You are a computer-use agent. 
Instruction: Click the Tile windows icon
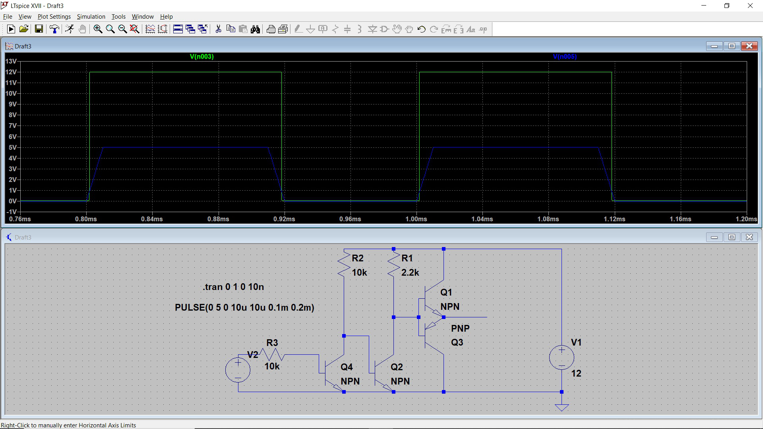[x=178, y=29]
